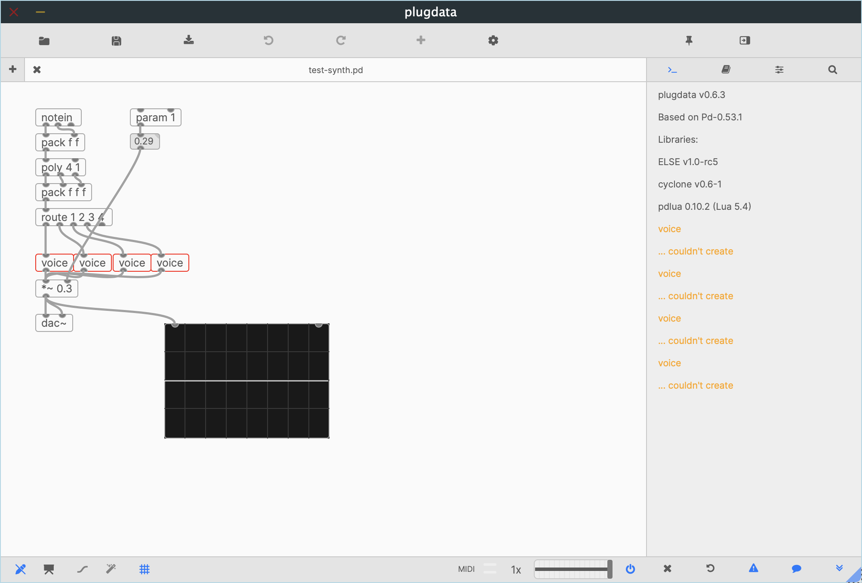Open the settings gear menu
The image size is (862, 583).
(493, 40)
